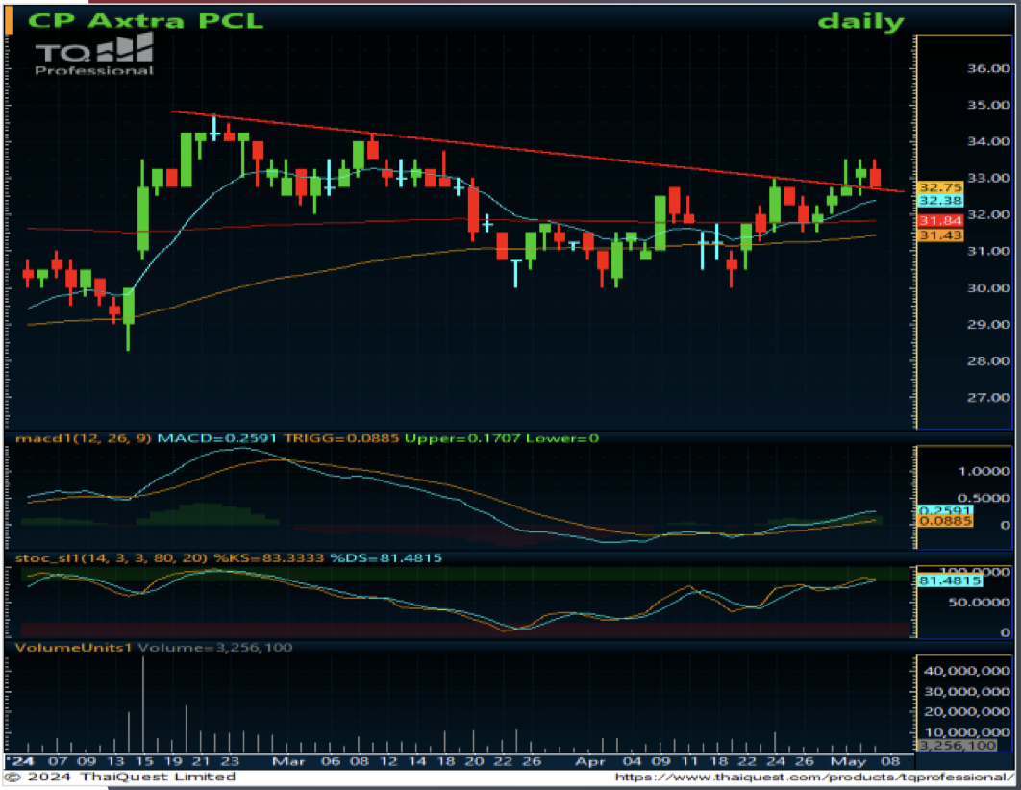Click the May month label on date axis
The width and height of the screenshot is (1021, 790).
click(849, 761)
